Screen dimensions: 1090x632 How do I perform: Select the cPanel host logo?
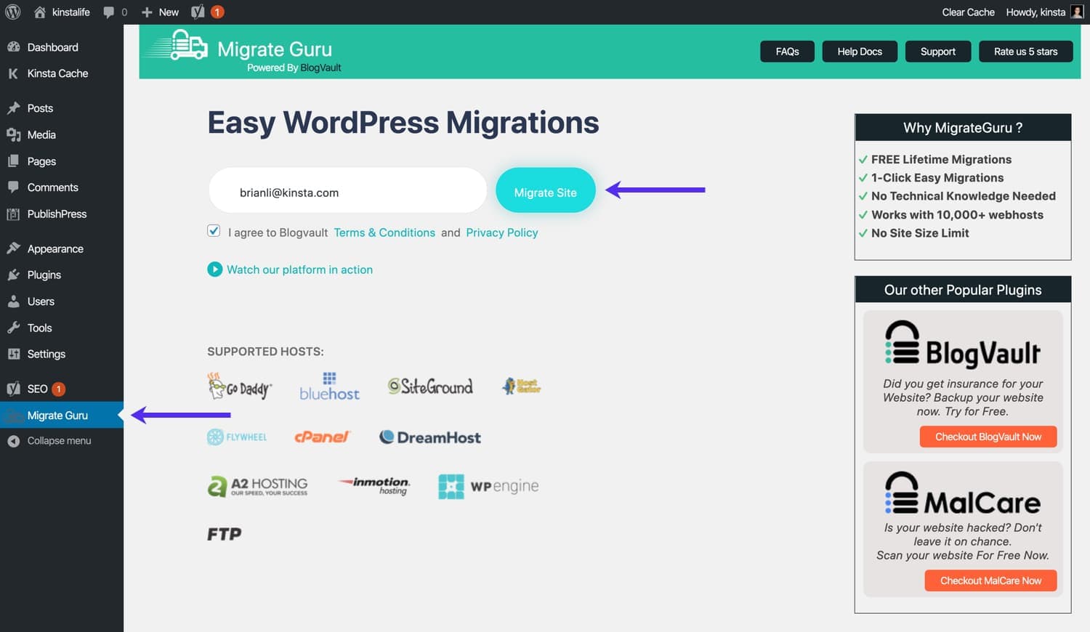[322, 437]
